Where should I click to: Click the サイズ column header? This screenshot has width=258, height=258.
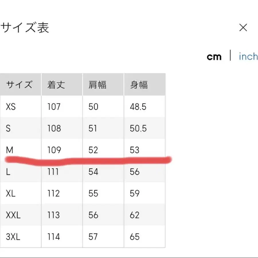[x=19, y=84]
